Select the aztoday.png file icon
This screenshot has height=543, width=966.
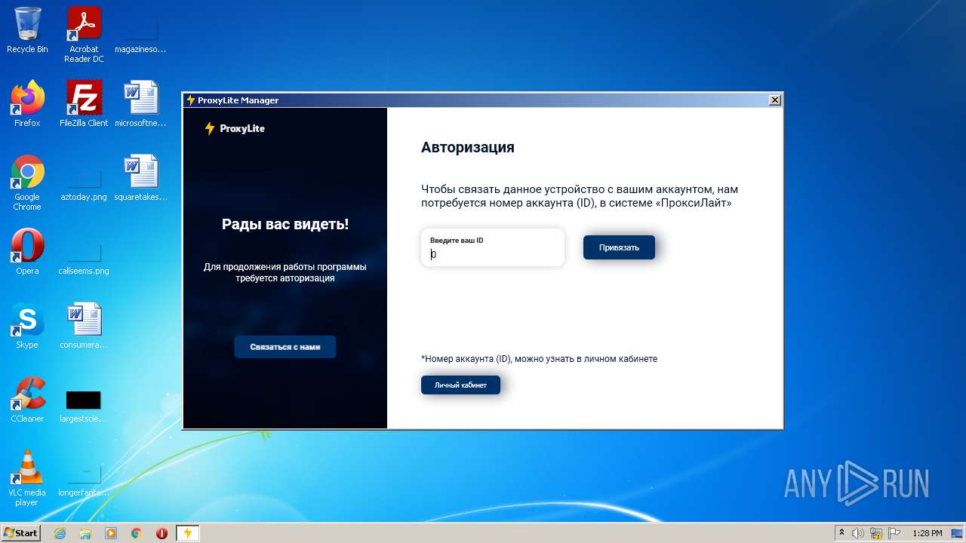(84, 183)
